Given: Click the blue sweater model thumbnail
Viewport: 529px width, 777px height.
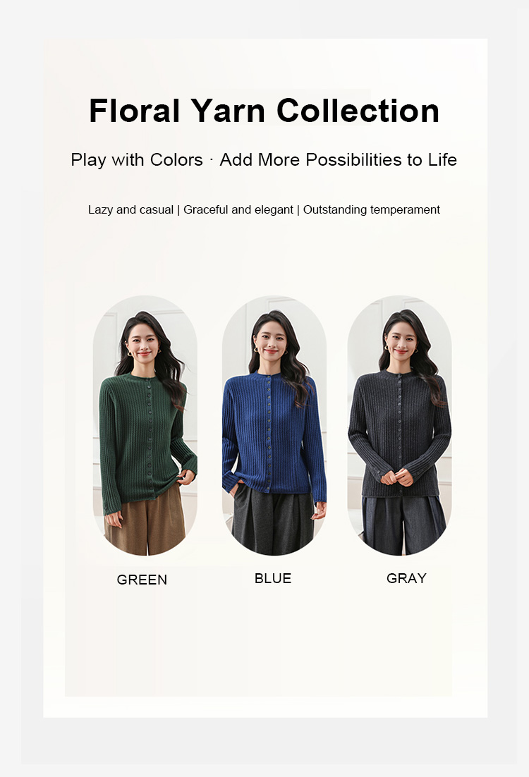Looking at the screenshot, I should [x=274, y=425].
